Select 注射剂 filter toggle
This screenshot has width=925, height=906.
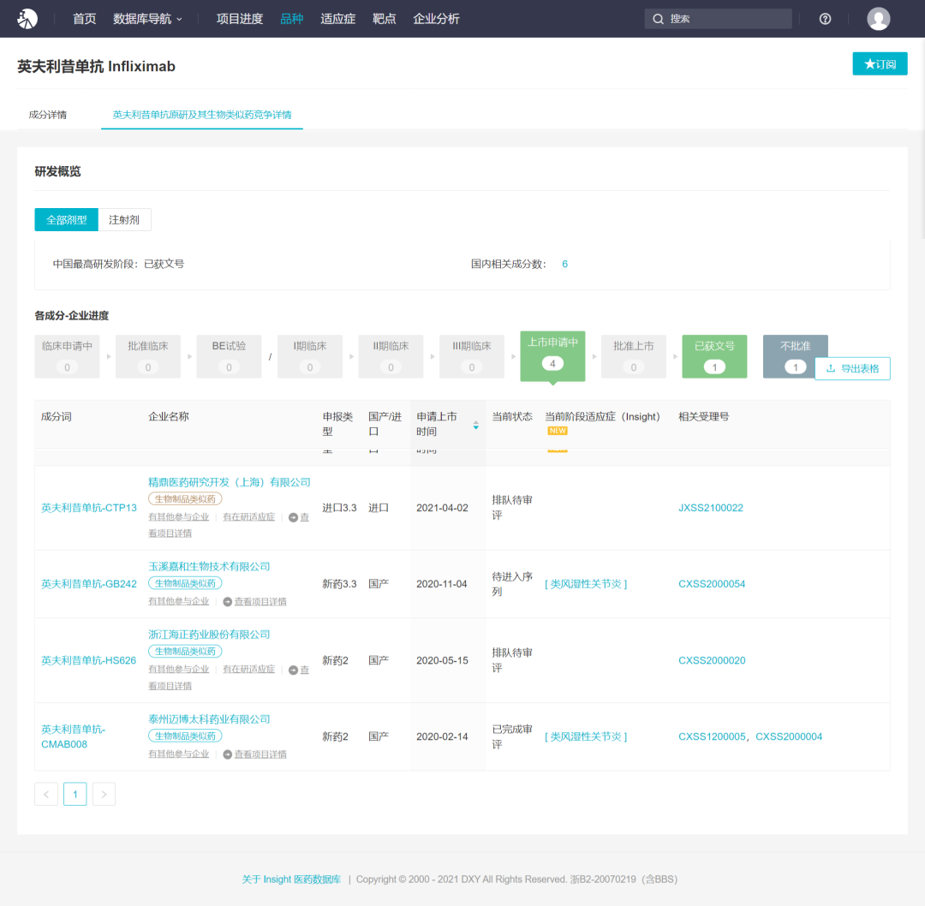(124, 220)
